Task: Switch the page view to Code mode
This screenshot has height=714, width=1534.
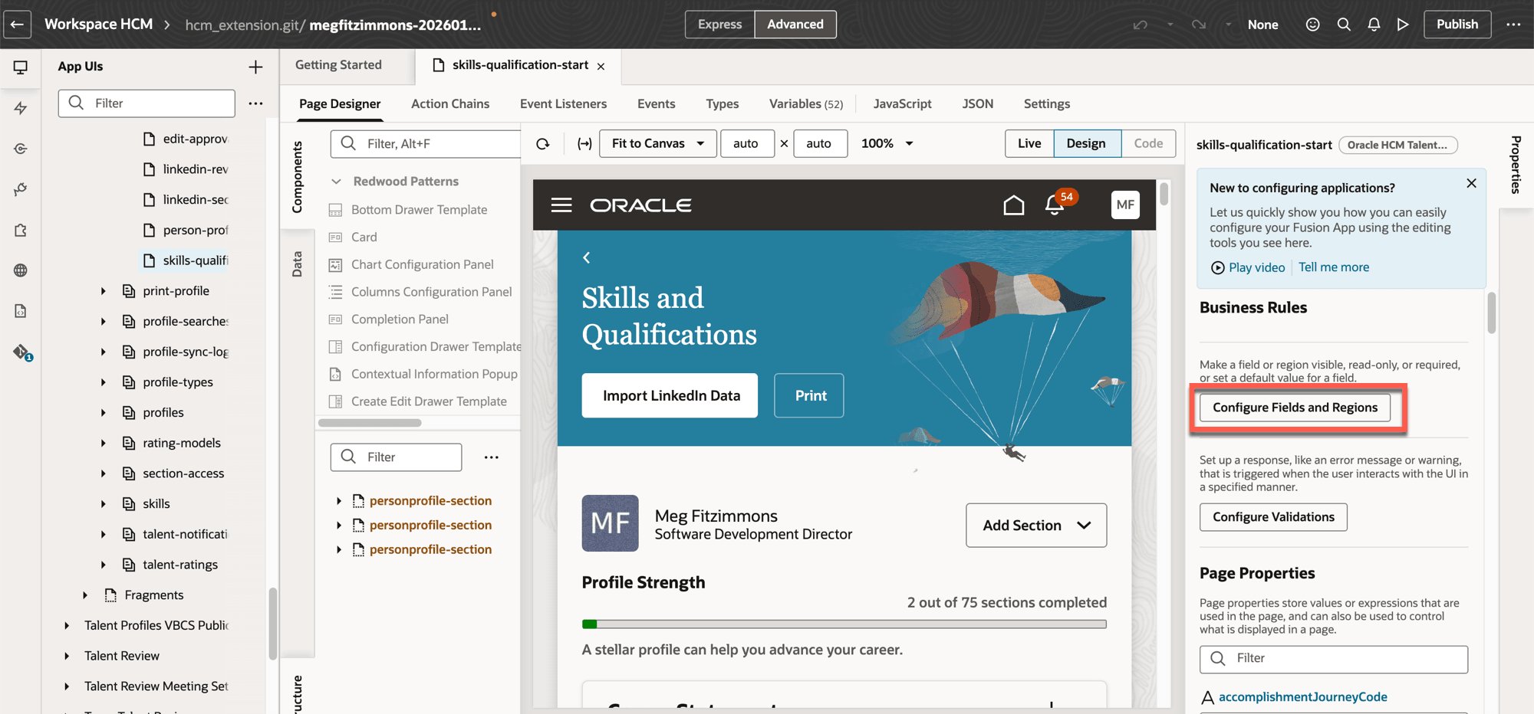Action: pos(1147,143)
